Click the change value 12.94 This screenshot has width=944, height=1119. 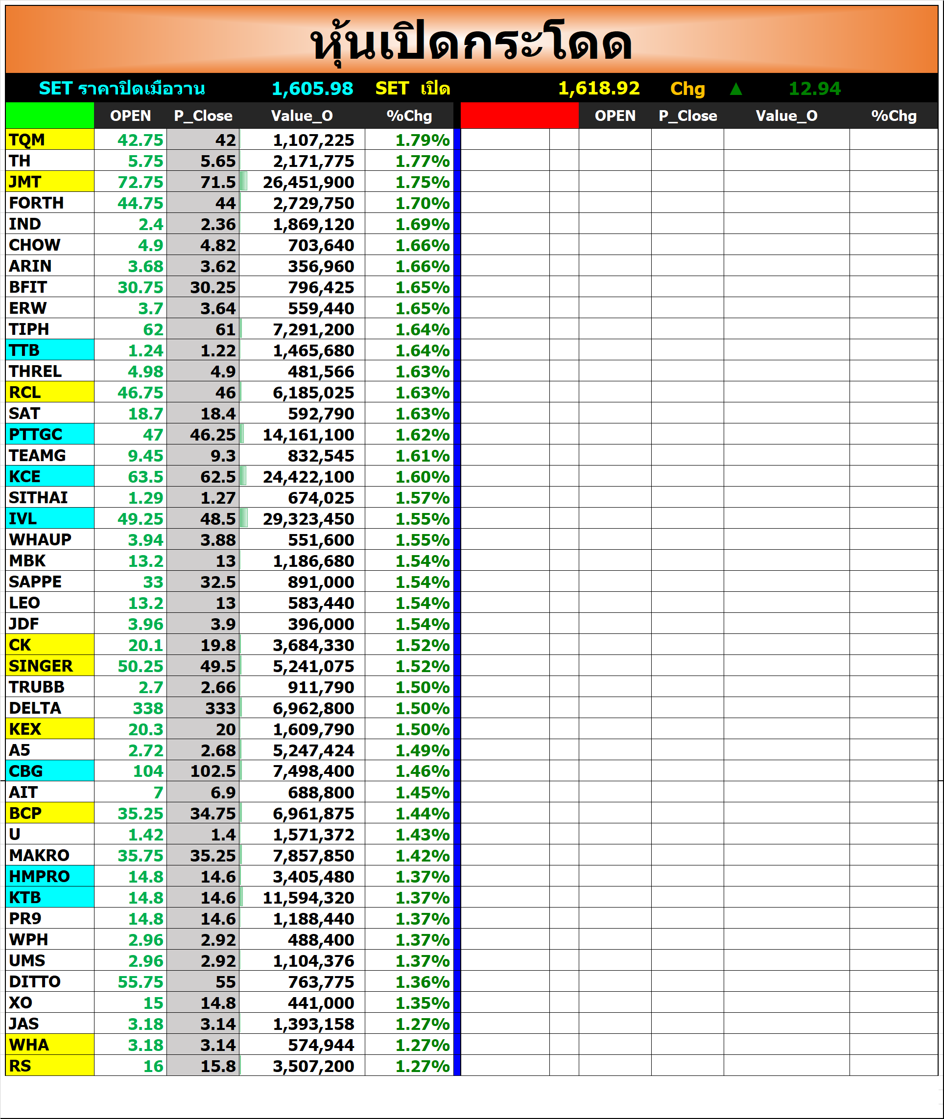[x=815, y=88]
